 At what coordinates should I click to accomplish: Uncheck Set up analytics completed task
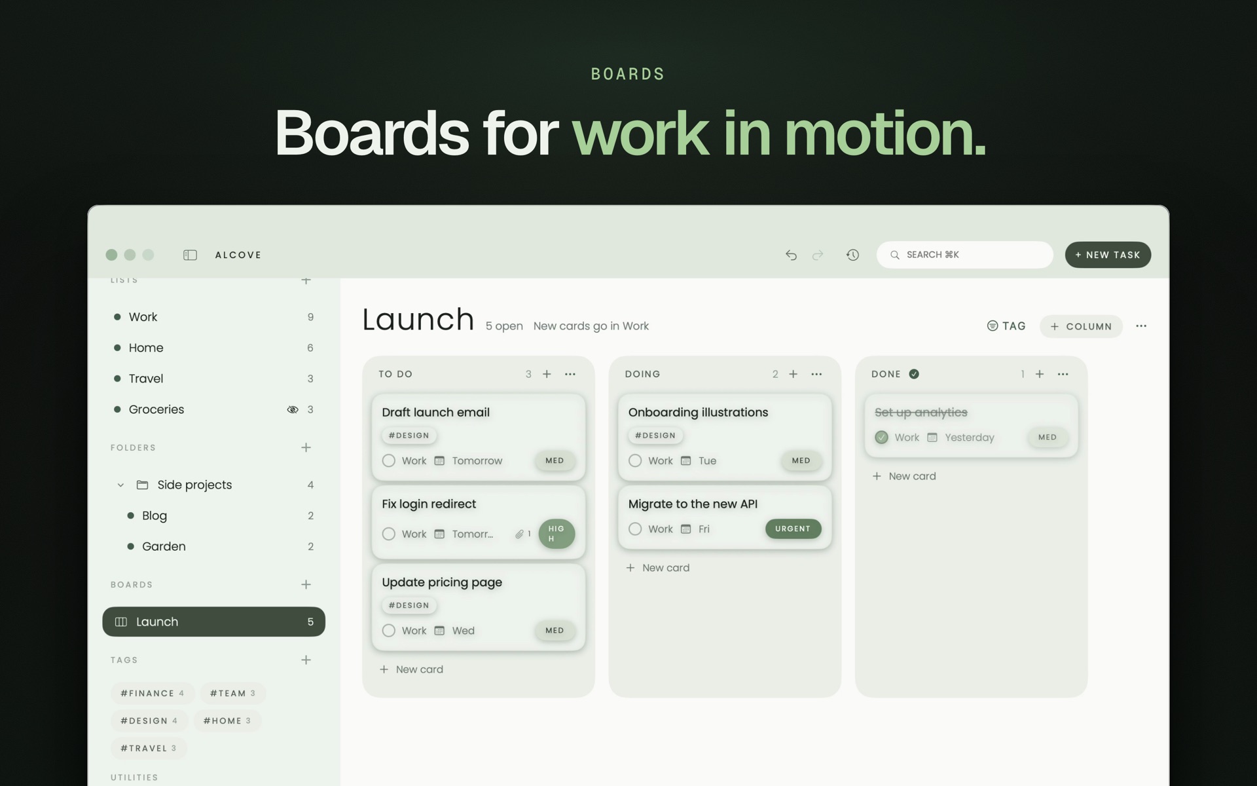click(882, 437)
